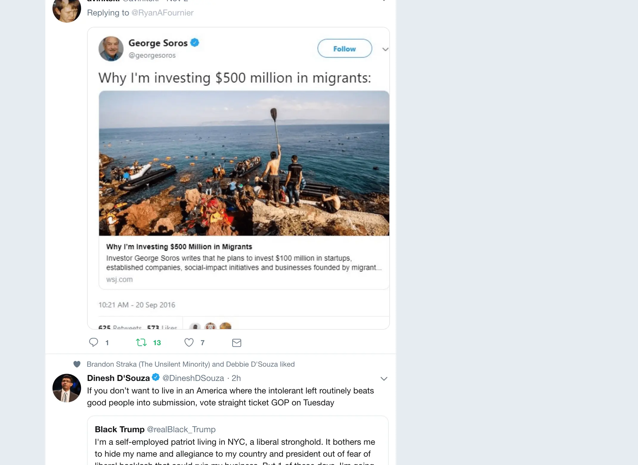This screenshot has height=465, width=638.
Task: Click the green retweet icon
Action: tap(141, 342)
